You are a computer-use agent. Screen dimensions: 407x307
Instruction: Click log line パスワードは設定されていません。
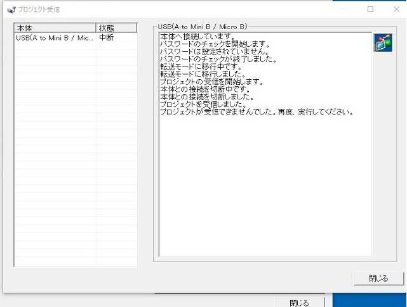pyautogui.click(x=215, y=51)
